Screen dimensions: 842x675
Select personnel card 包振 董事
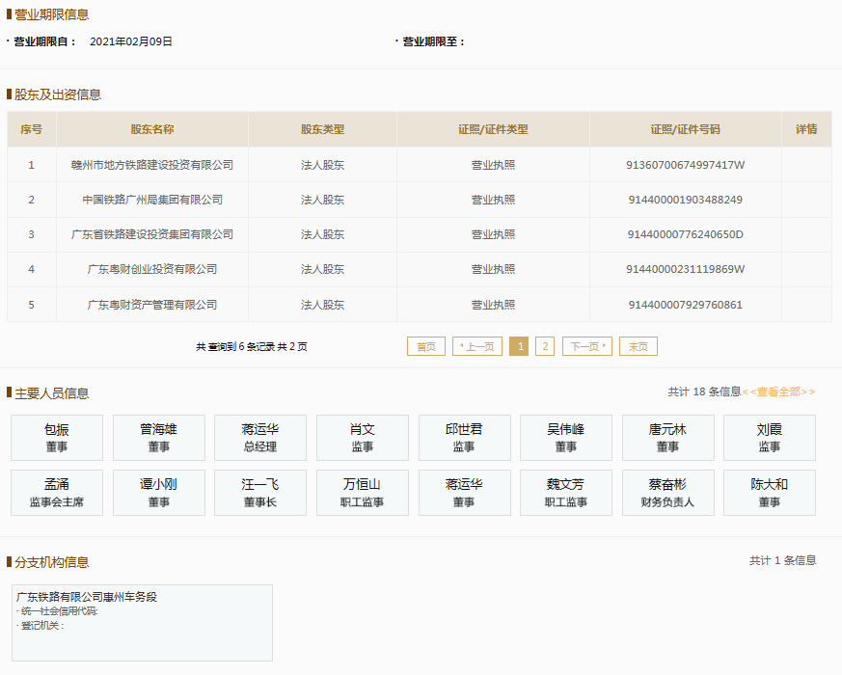point(57,438)
